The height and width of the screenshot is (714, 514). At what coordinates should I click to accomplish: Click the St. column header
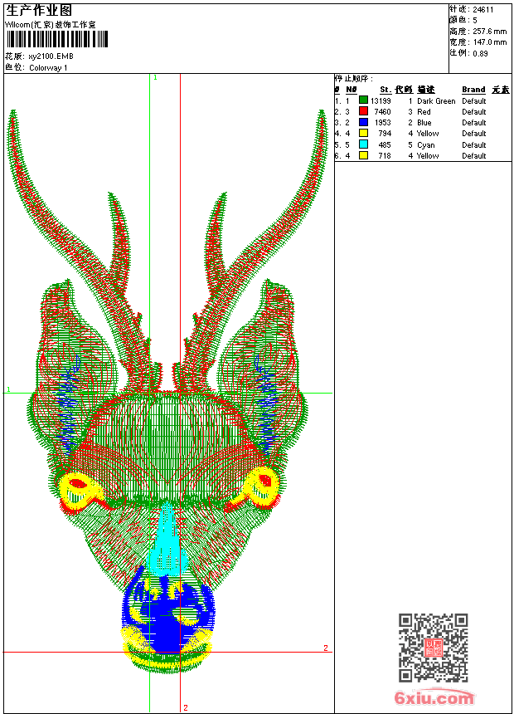coord(385,90)
